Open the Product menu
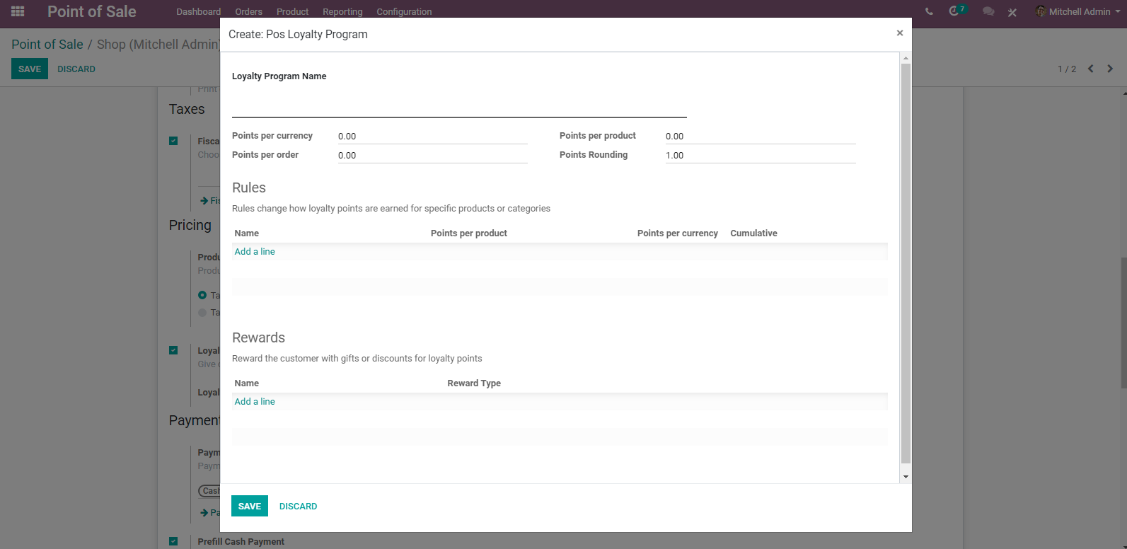Screen dimensions: 1127x549 [292, 11]
